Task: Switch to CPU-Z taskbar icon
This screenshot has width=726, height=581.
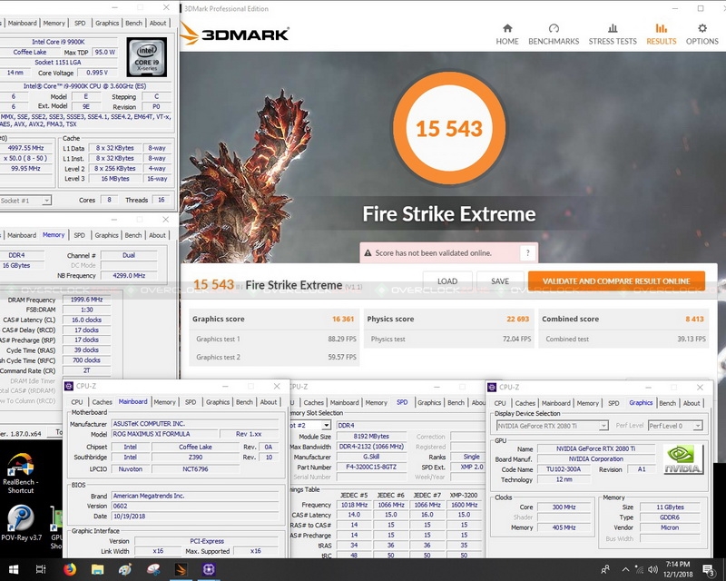Action: [209, 569]
